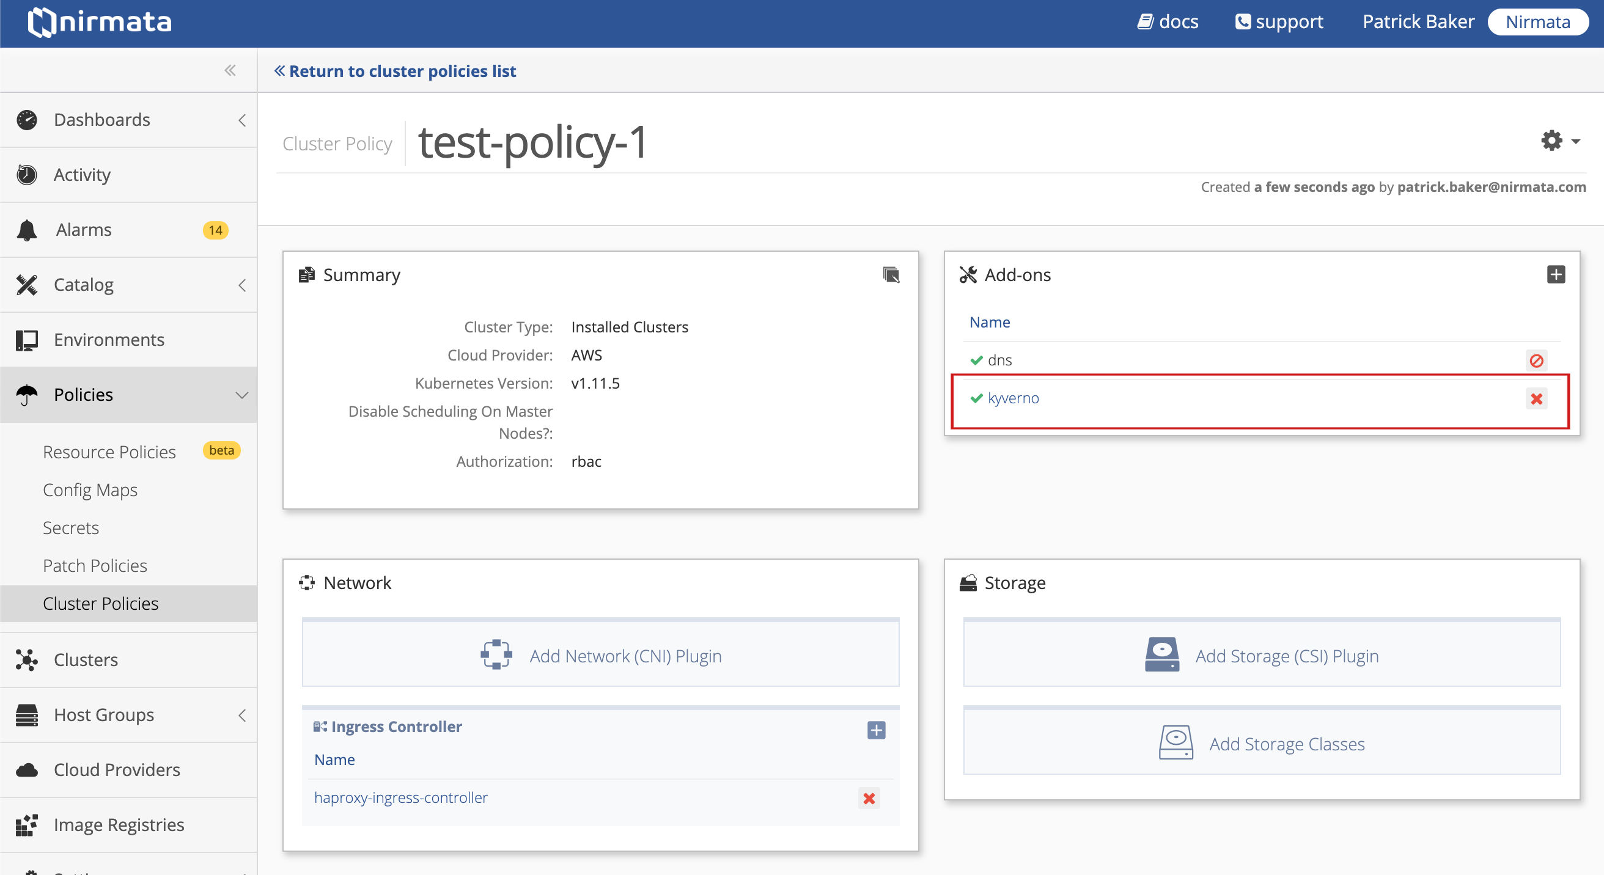Click the beta badge on Resource Policies
1604x875 pixels.
coord(222,450)
